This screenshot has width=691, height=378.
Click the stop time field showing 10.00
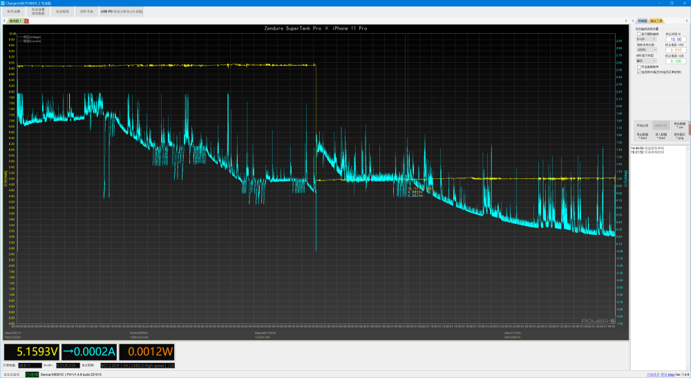(x=676, y=39)
